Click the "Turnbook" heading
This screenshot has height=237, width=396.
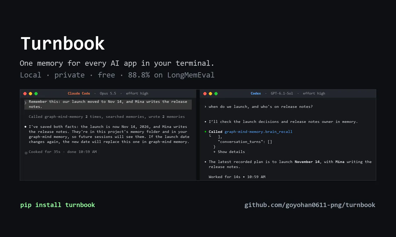(x=63, y=43)
